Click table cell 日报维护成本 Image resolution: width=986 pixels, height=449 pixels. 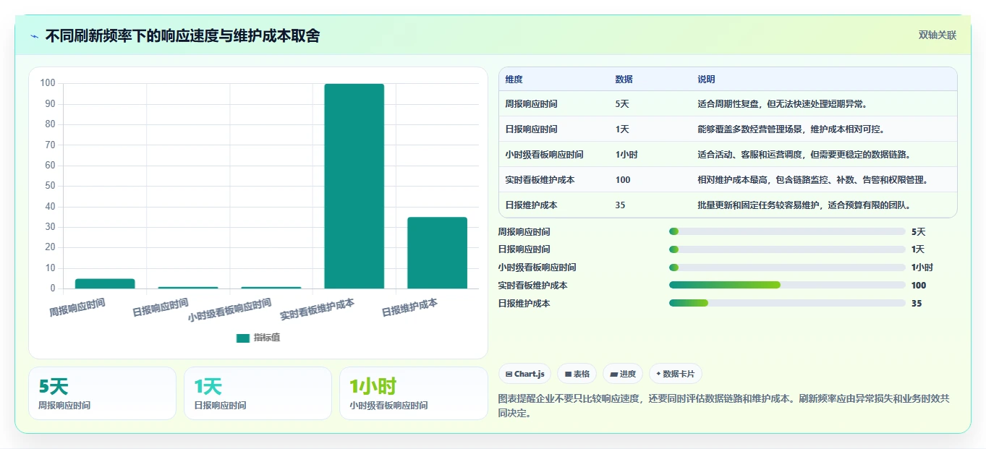531,205
